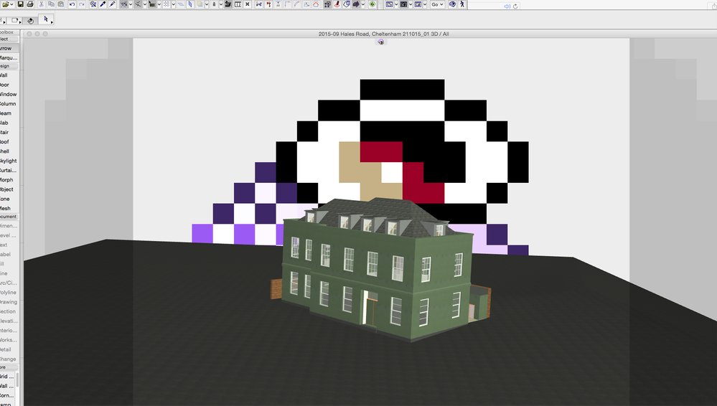Click the Copy icon in toolbar
717x406 pixels.
click(51, 4)
